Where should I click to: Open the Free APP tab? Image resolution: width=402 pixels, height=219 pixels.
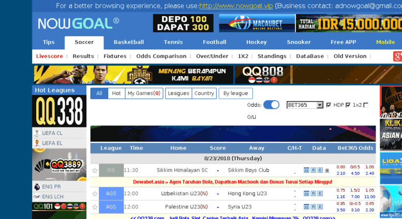(x=344, y=42)
